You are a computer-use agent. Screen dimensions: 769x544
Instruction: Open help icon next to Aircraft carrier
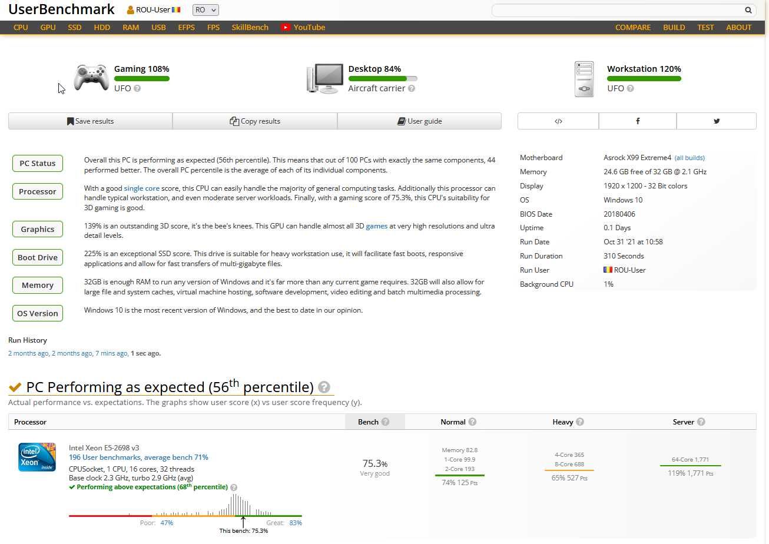[x=412, y=88]
